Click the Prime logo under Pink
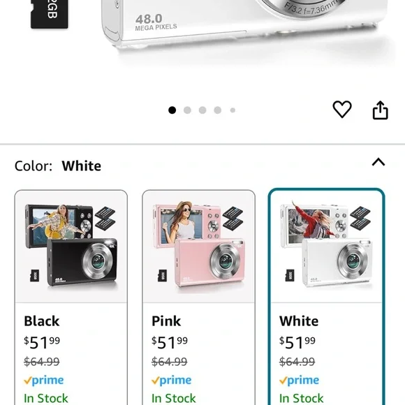The image size is (405, 405). (x=171, y=380)
